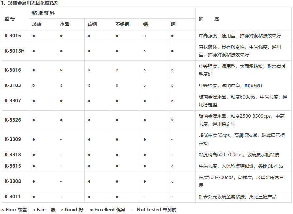Click the K-3015H model cell

point(15,51)
